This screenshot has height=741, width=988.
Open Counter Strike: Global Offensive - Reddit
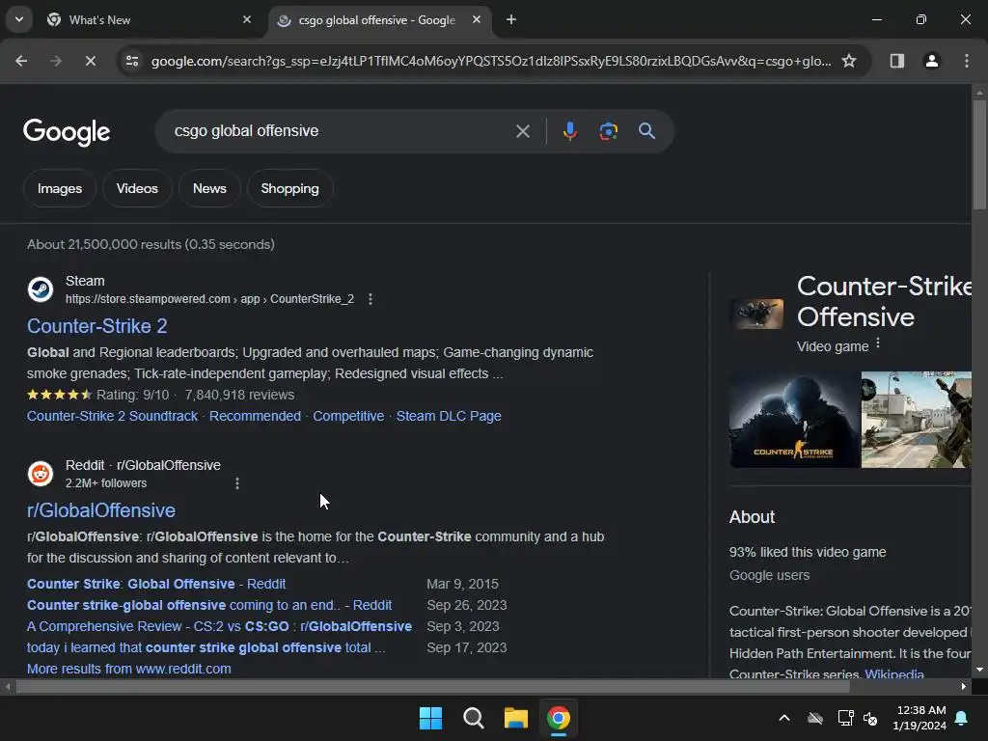(156, 584)
